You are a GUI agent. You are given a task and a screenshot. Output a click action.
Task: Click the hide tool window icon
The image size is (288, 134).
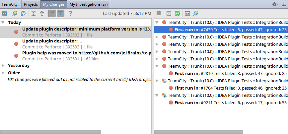click(284, 4)
